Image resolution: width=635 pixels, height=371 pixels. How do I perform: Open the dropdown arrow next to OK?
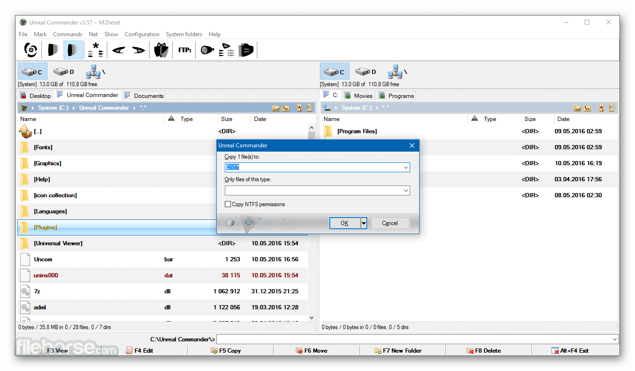pos(364,223)
